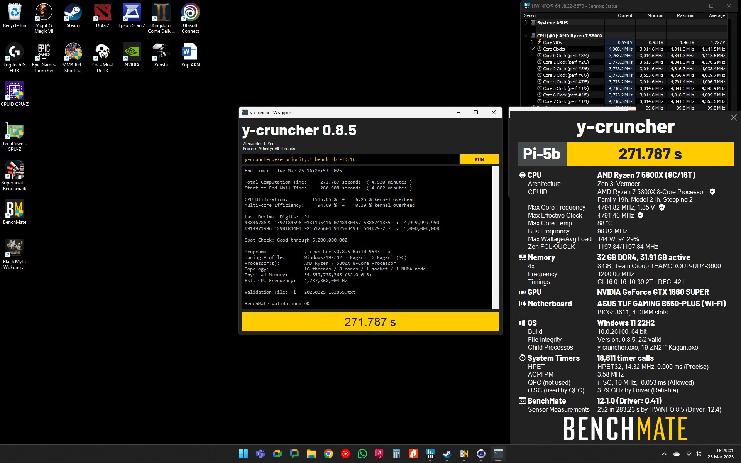
Task: Select Core 3 Clock (perf #6/7) row
Action: coord(625,75)
